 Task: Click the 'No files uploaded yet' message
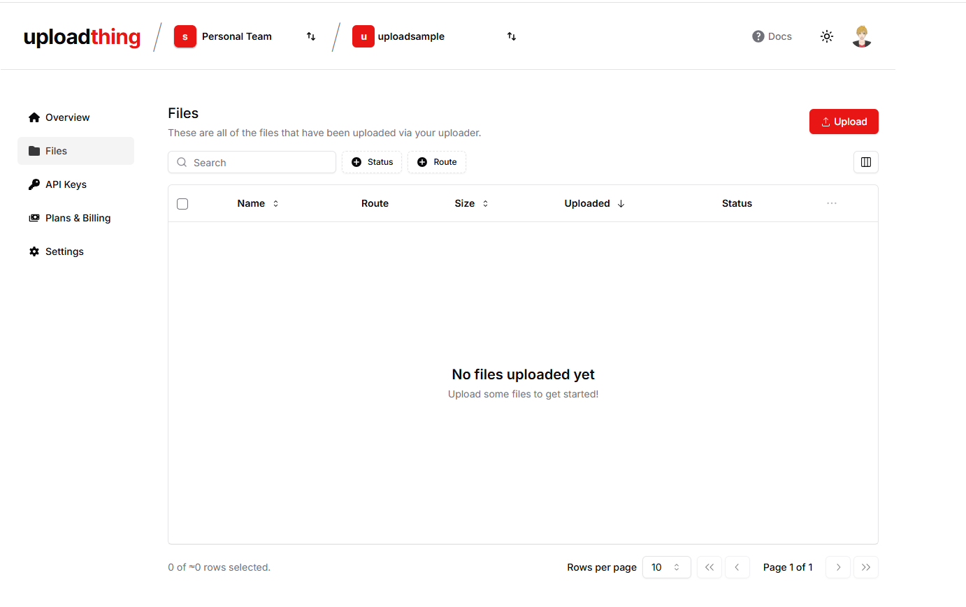pyautogui.click(x=523, y=374)
